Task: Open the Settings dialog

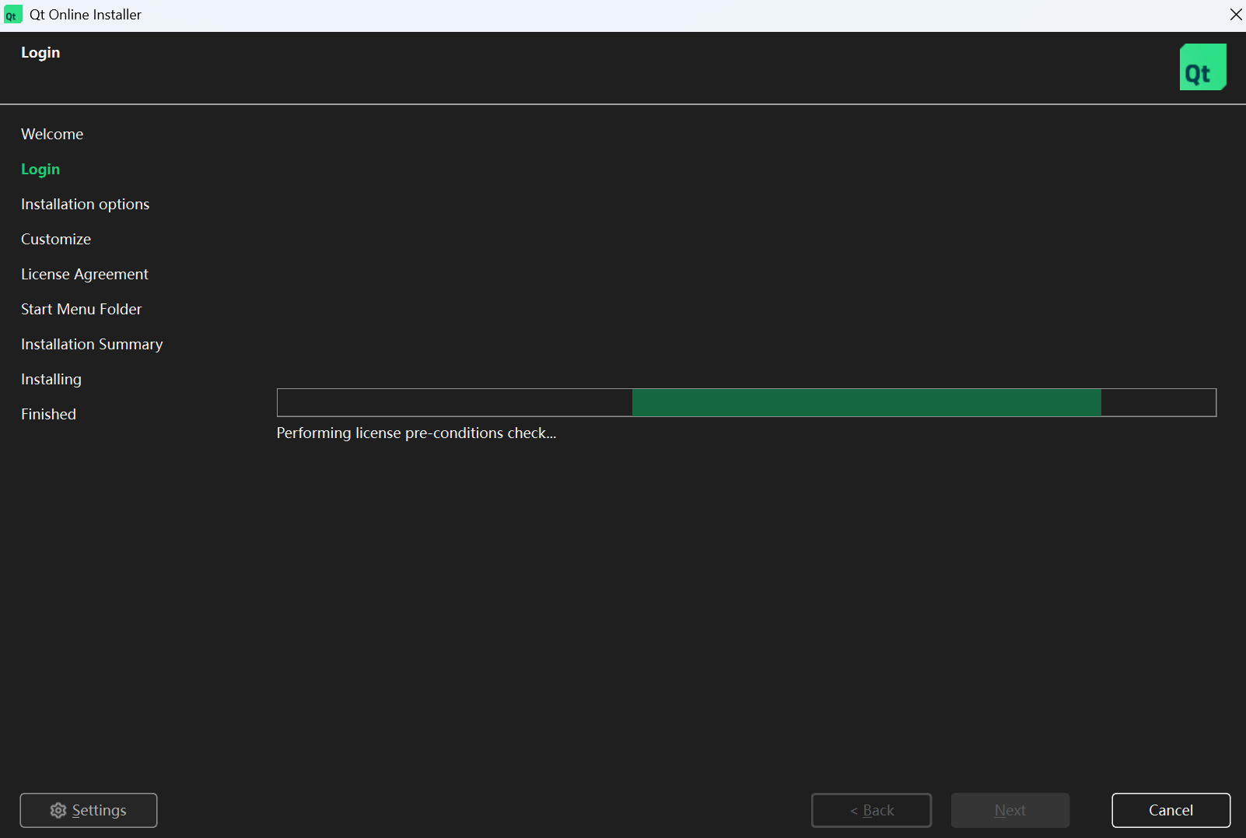Action: (x=89, y=810)
